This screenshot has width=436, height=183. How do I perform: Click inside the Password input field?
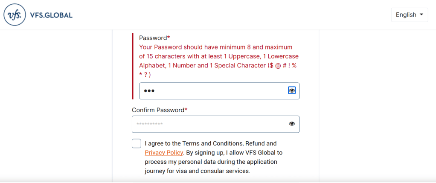point(213,91)
